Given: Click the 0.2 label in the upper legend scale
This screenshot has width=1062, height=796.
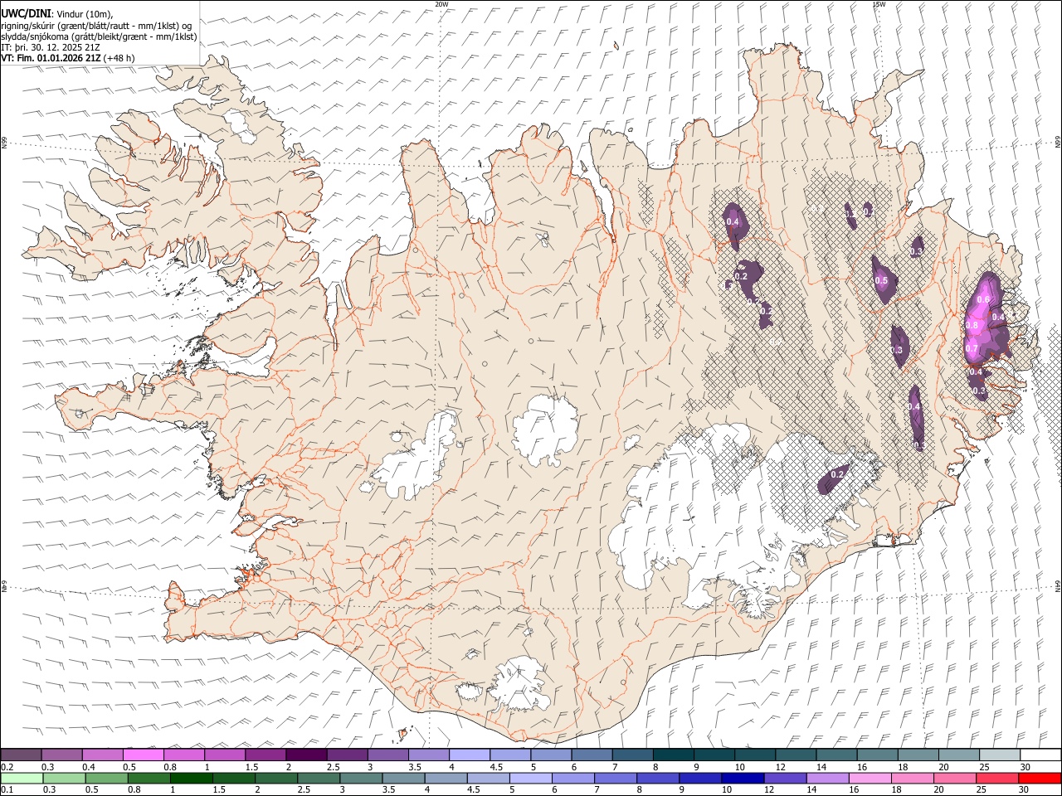Looking at the screenshot, I should 7,767.
